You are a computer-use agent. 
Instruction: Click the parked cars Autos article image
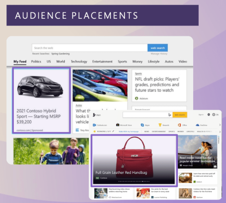pyautogui.click(x=100, y=86)
